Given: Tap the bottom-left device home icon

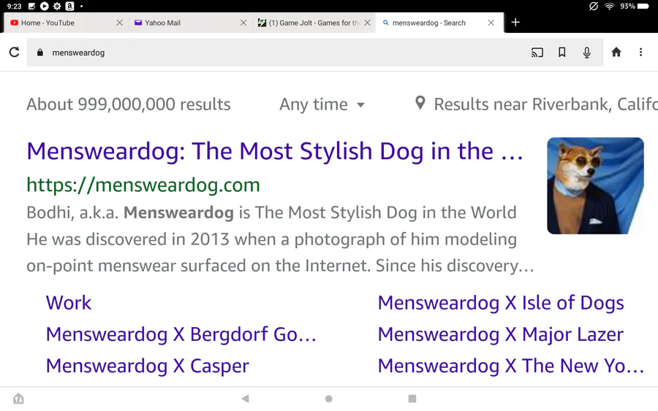Looking at the screenshot, I should point(18,399).
